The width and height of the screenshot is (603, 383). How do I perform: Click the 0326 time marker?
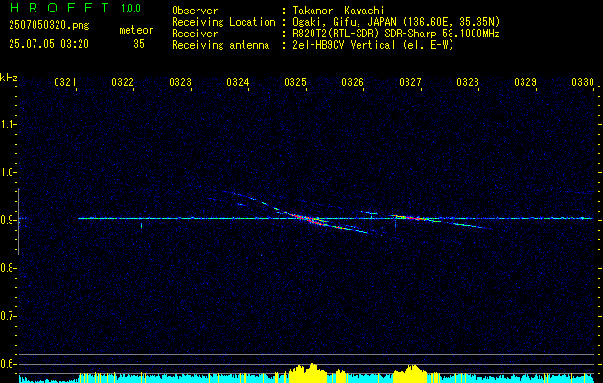coord(353,82)
